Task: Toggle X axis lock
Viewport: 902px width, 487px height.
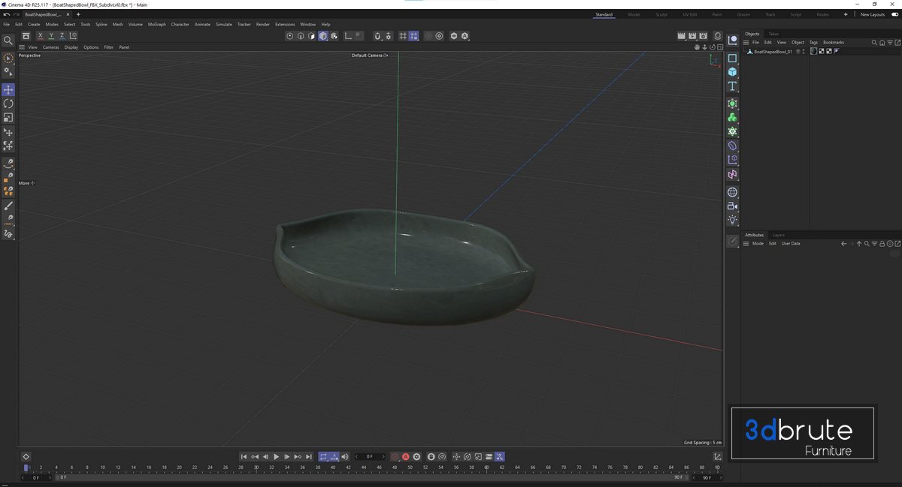Action: point(40,36)
